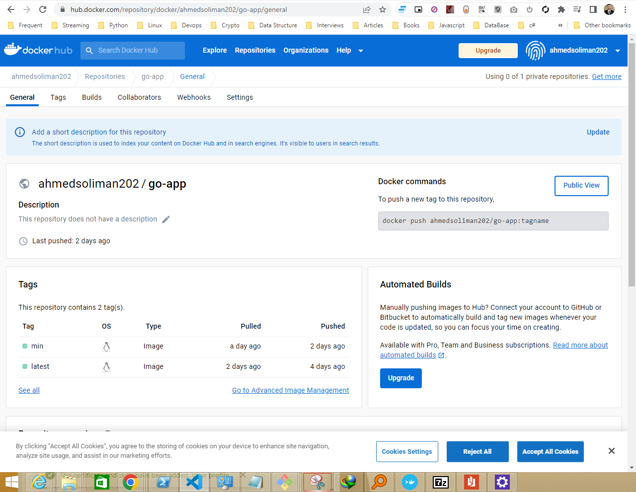Expand the ahmedsoliman202 account dropdown arrow
This screenshot has height=492, width=636.
tap(618, 51)
